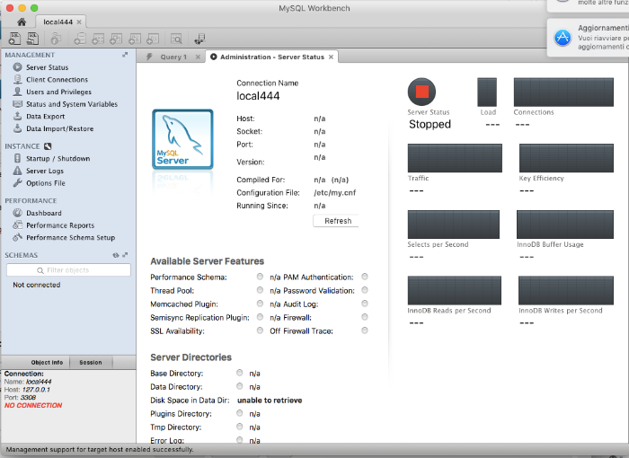The image size is (629, 458).
Task: Click the Connections graph
Action: click(563, 92)
